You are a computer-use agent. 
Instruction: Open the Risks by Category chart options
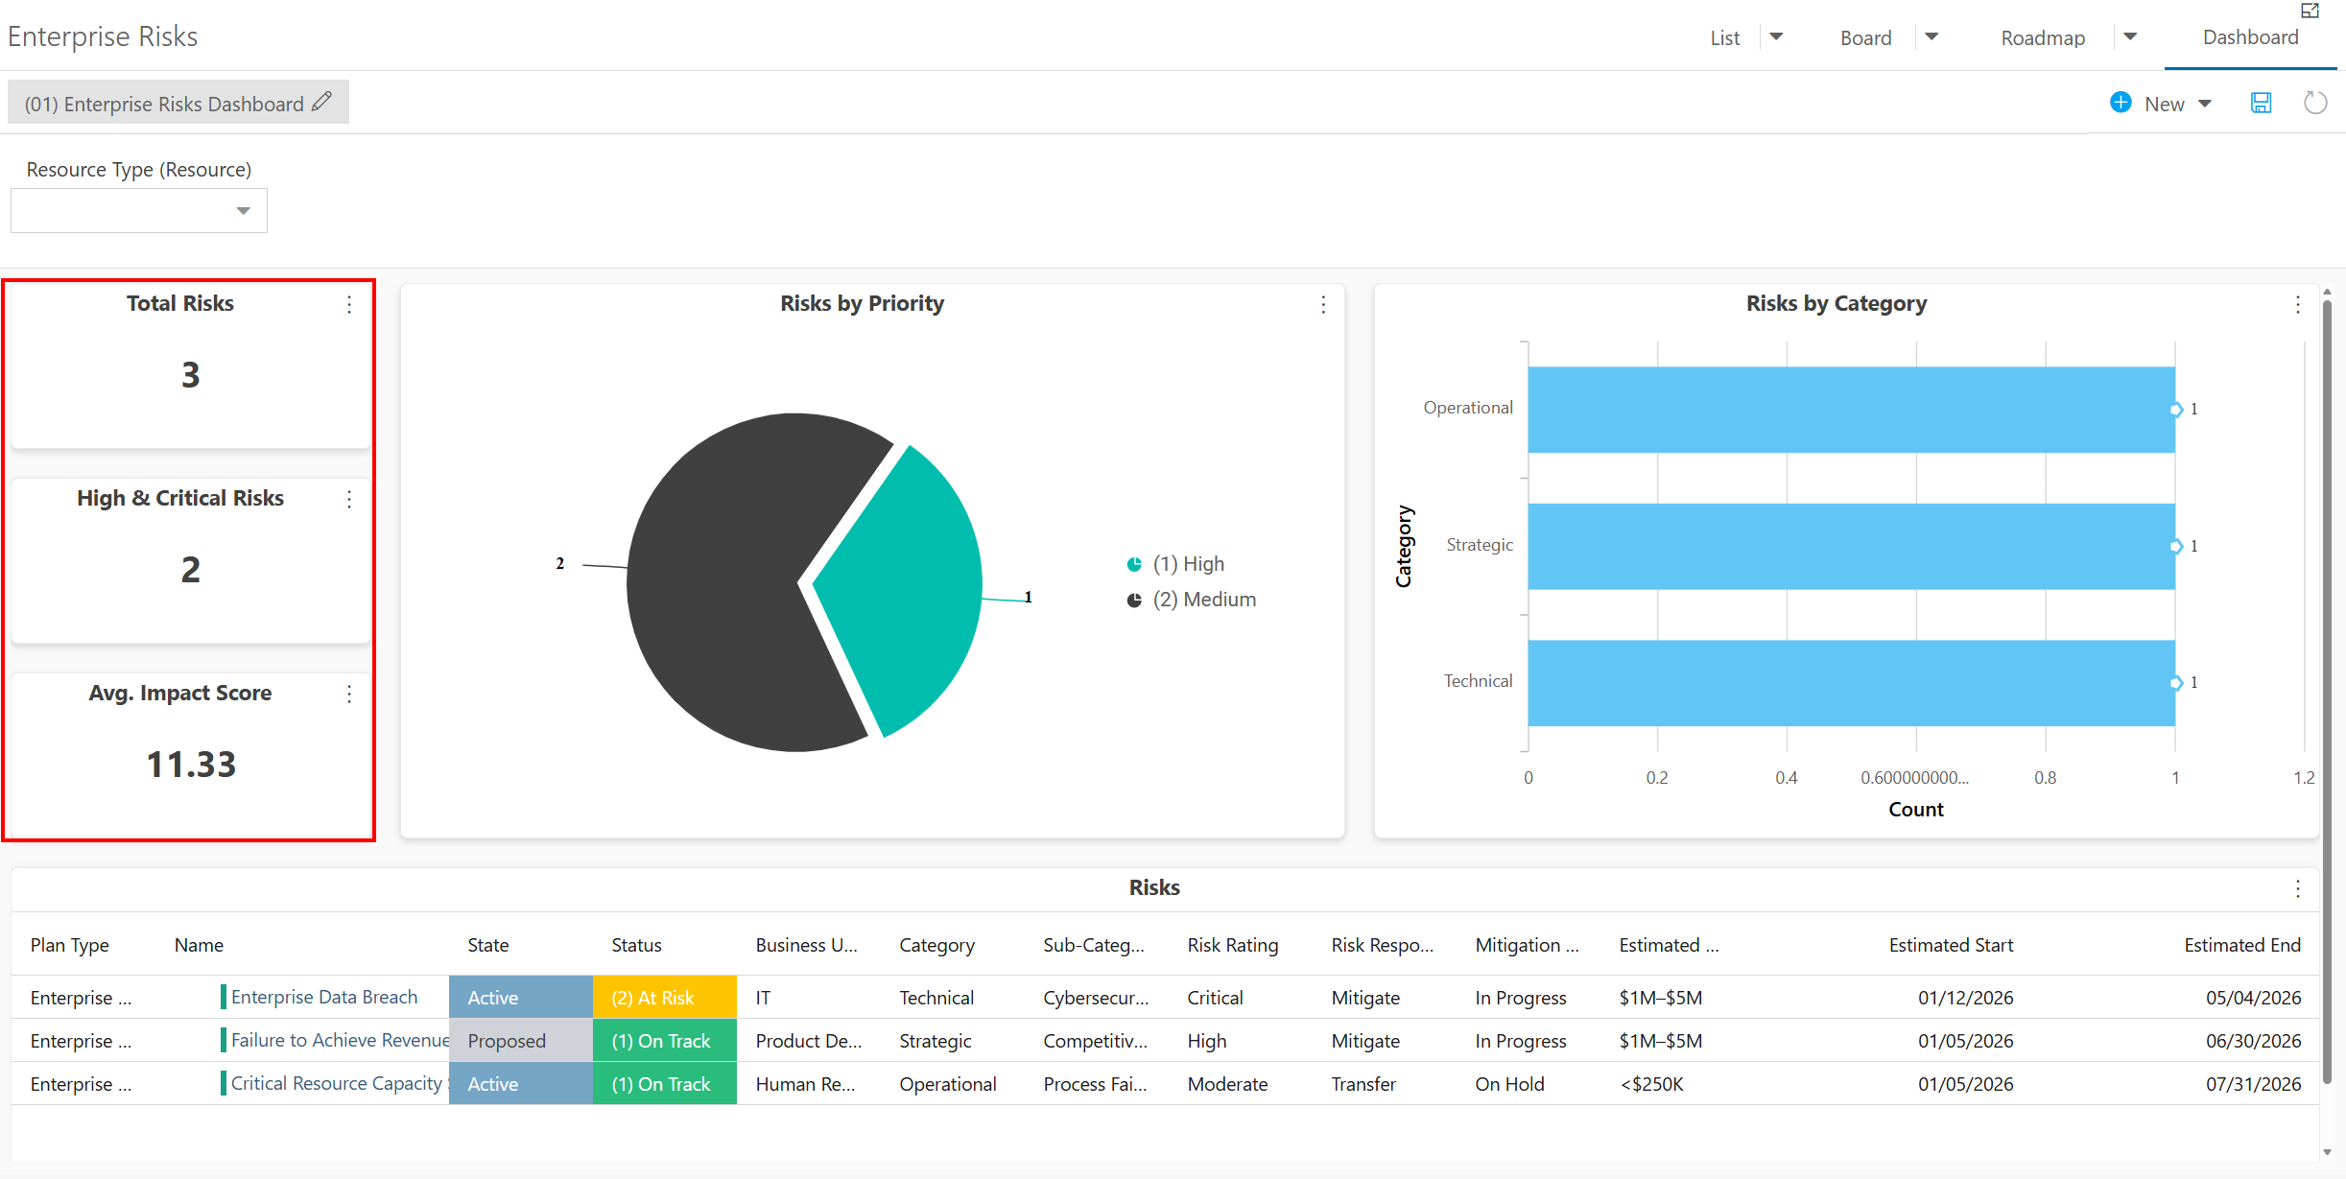[x=2297, y=304]
